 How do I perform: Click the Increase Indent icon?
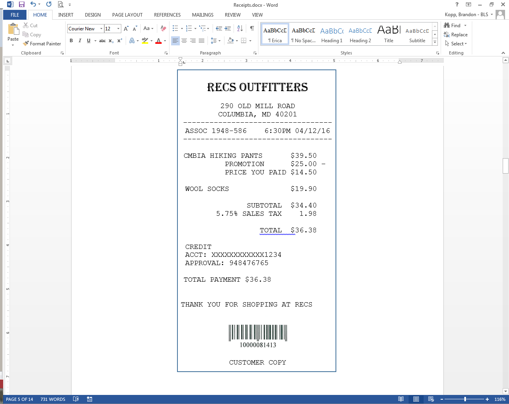(x=228, y=28)
